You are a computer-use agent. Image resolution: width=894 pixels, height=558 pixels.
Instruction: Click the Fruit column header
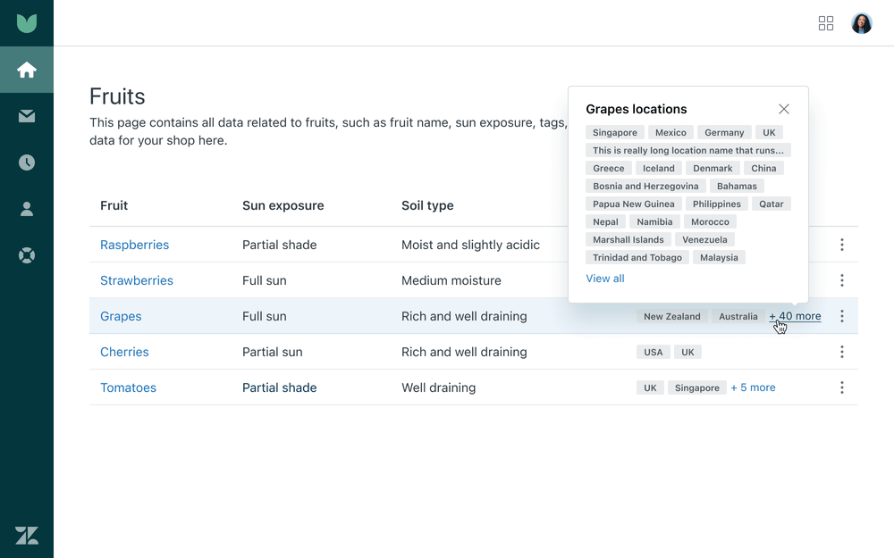[114, 205]
